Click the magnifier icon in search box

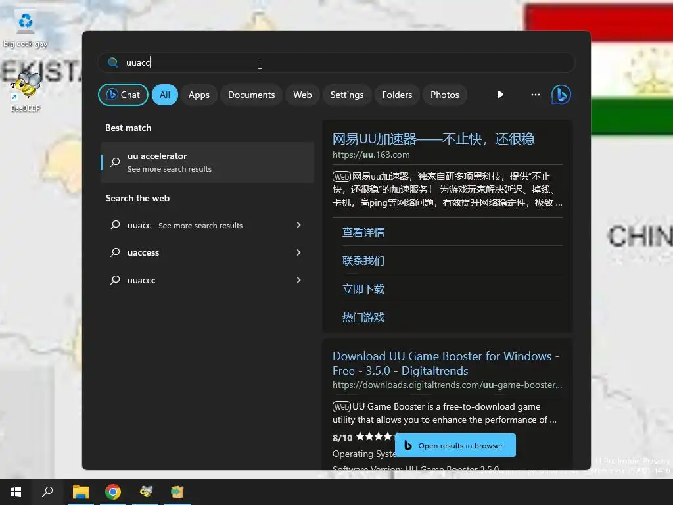click(x=112, y=62)
